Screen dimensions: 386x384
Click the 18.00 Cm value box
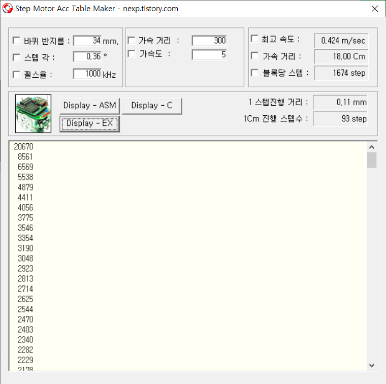[x=341, y=56]
